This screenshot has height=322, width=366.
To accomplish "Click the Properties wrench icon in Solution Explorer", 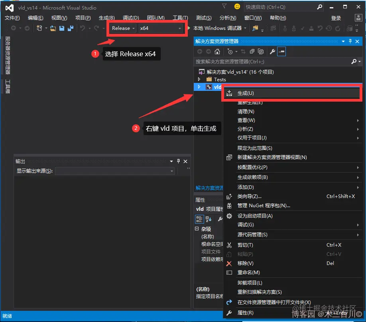I will 272,51.
